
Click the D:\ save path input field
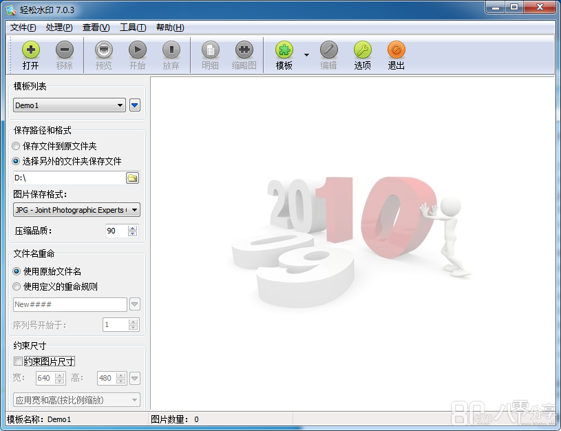pos(69,178)
